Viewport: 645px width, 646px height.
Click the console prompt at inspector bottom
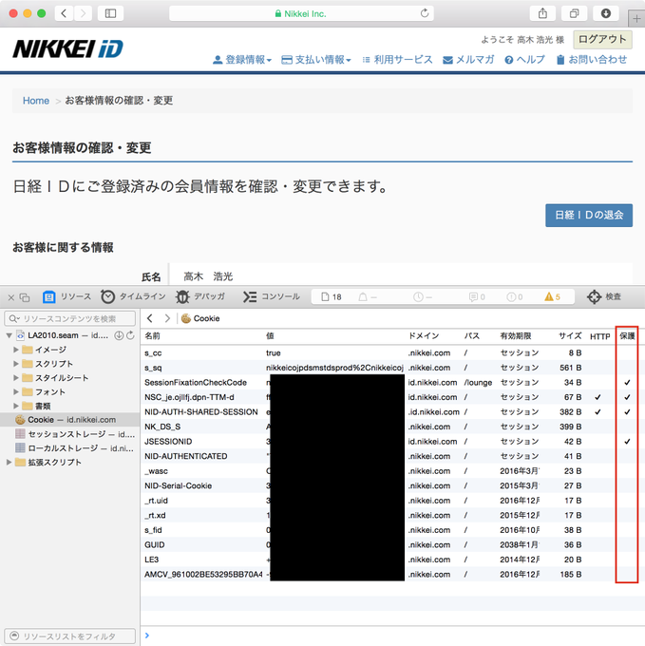392,636
